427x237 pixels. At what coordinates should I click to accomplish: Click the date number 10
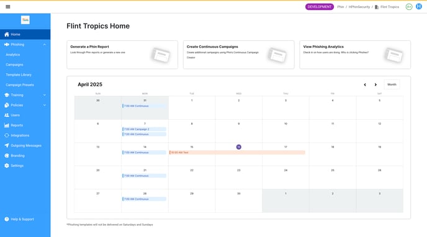pos(285,124)
